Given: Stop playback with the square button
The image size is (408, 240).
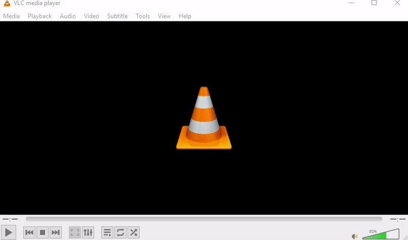Looking at the screenshot, I should [42, 232].
